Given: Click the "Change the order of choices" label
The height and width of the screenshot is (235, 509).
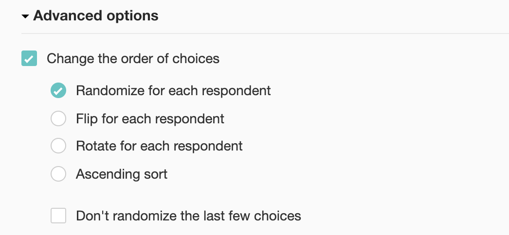Looking at the screenshot, I should click(133, 59).
